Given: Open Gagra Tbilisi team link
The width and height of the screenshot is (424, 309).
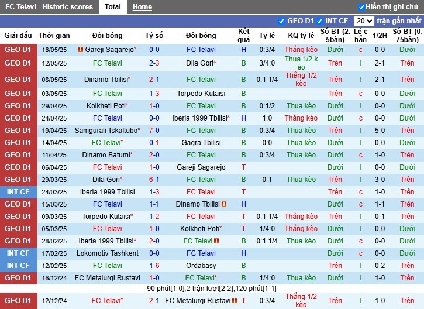Looking at the screenshot, I should point(201,143).
